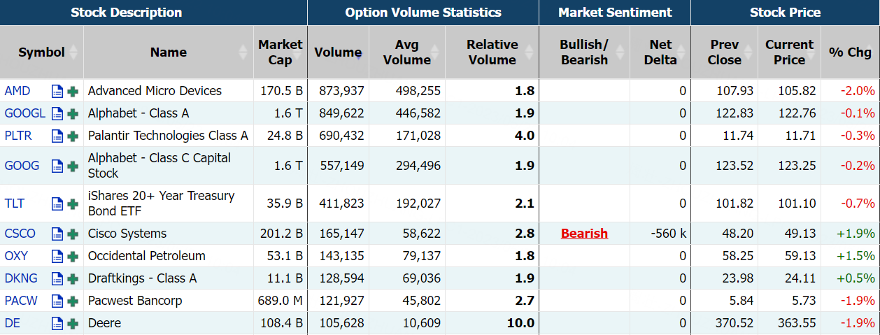The height and width of the screenshot is (335, 880).
Task: Select the name Deere
Action: coord(104,323)
